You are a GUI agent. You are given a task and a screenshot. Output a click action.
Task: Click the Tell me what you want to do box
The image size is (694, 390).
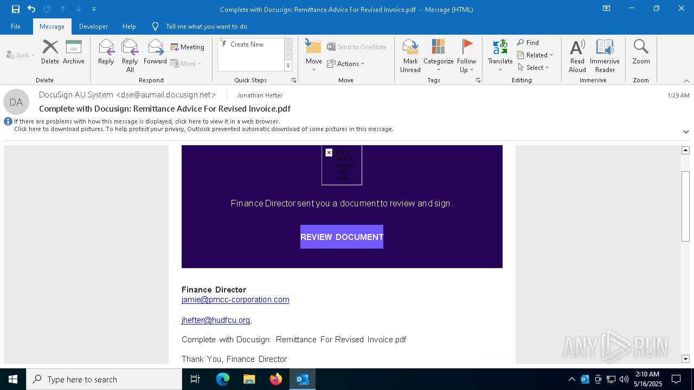click(206, 27)
